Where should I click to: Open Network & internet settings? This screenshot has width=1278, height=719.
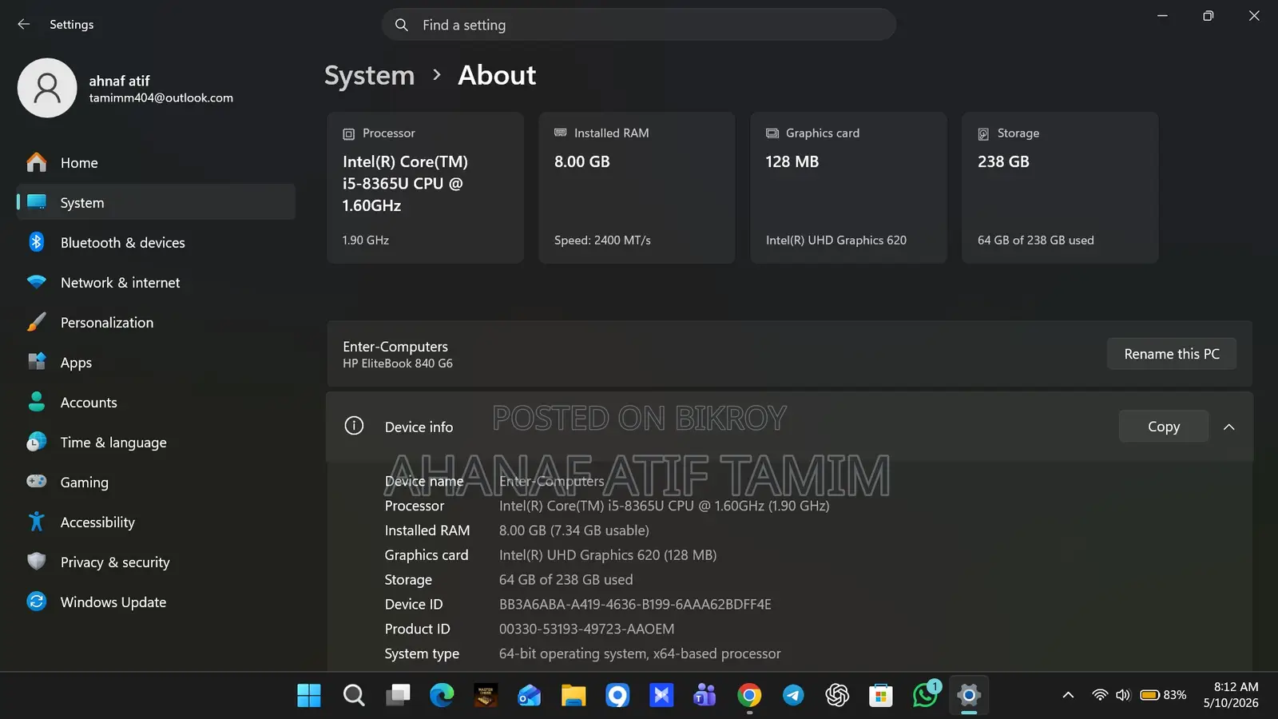point(156,282)
